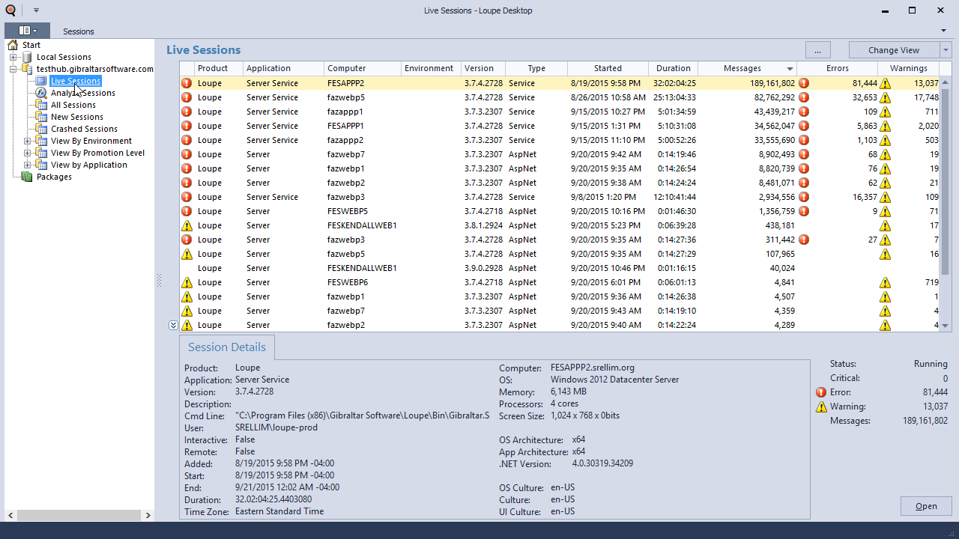Click the tree horizontal scrollbar right arrow

coord(148,515)
